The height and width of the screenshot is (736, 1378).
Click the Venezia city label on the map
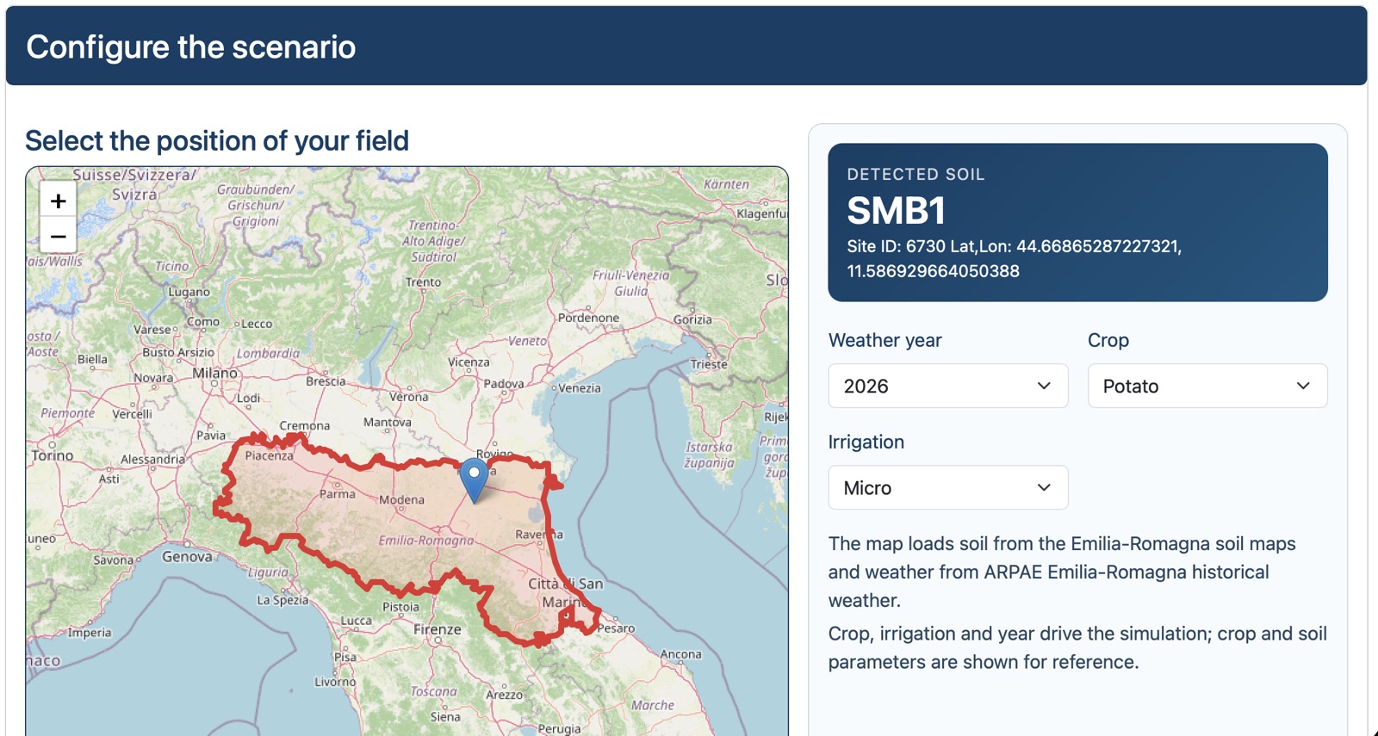point(579,388)
